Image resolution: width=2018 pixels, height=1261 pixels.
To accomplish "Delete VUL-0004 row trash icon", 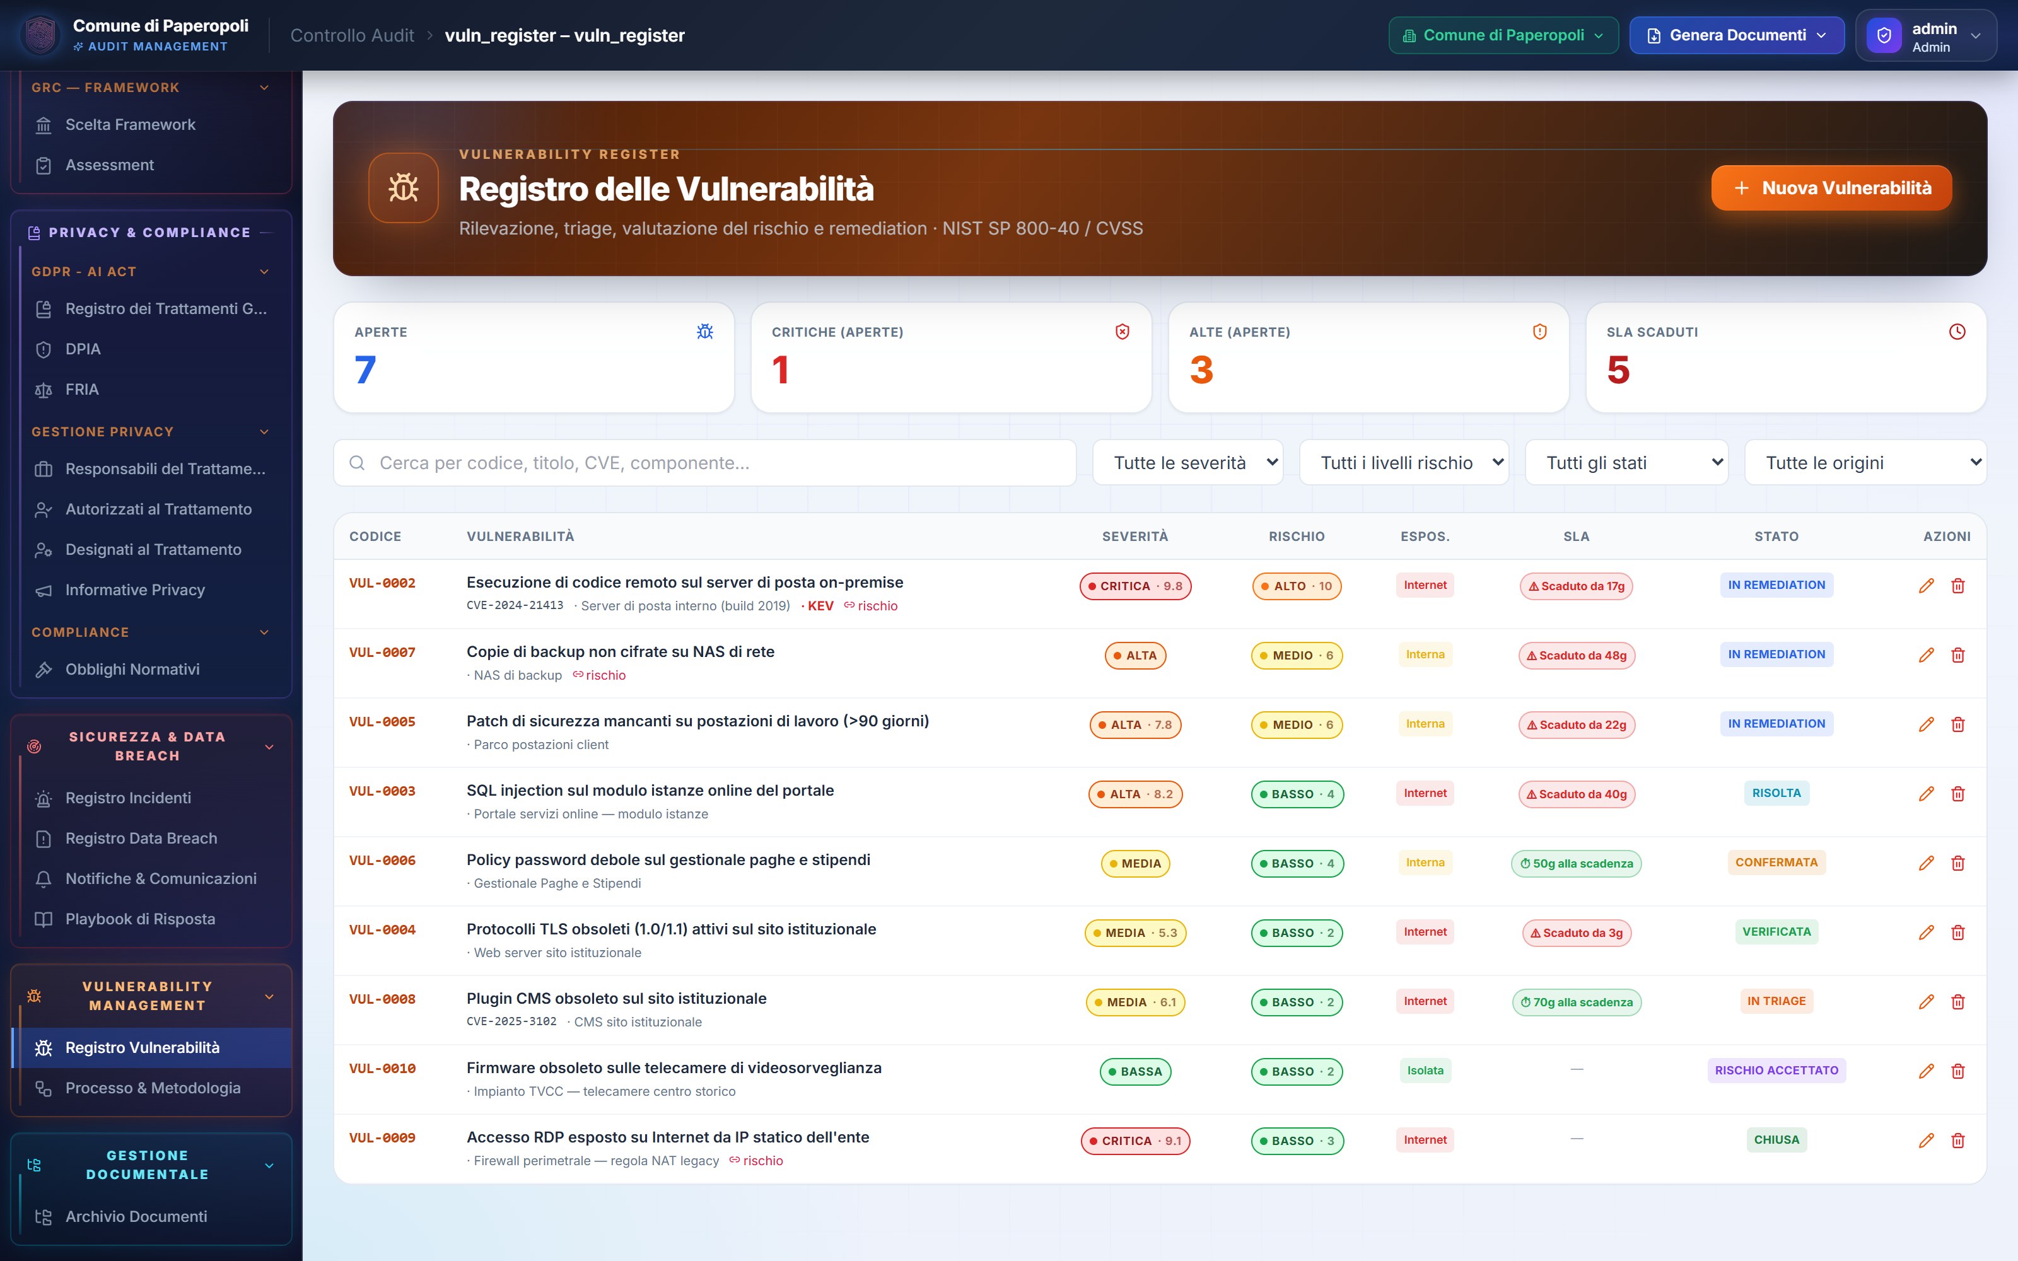I will click(1958, 932).
